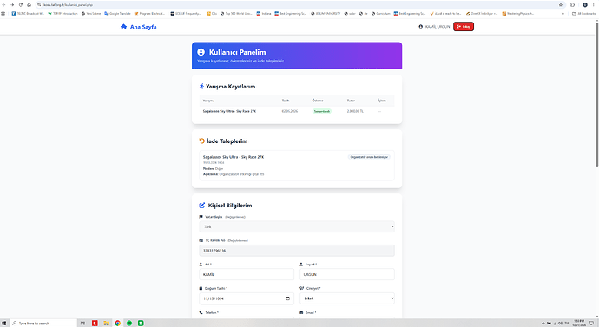The height and width of the screenshot is (327, 599).
Task: Click the Tutar column header
Action: (351, 101)
